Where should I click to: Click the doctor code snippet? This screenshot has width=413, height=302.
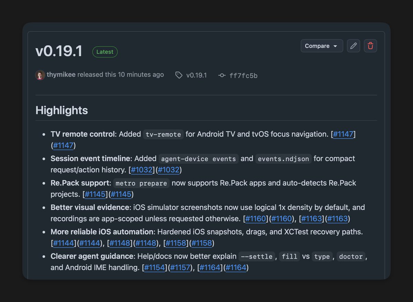coord(350,256)
